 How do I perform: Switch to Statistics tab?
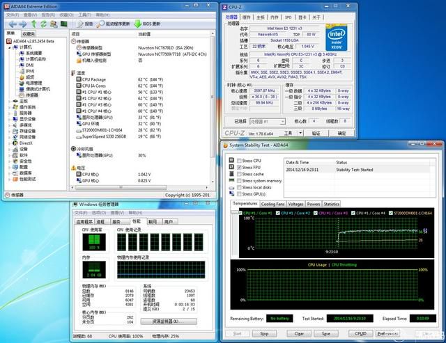[x=332, y=204]
